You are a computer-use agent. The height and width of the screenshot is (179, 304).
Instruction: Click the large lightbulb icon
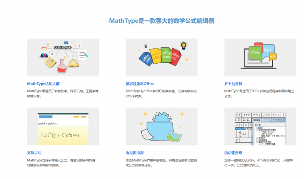tap(183, 46)
